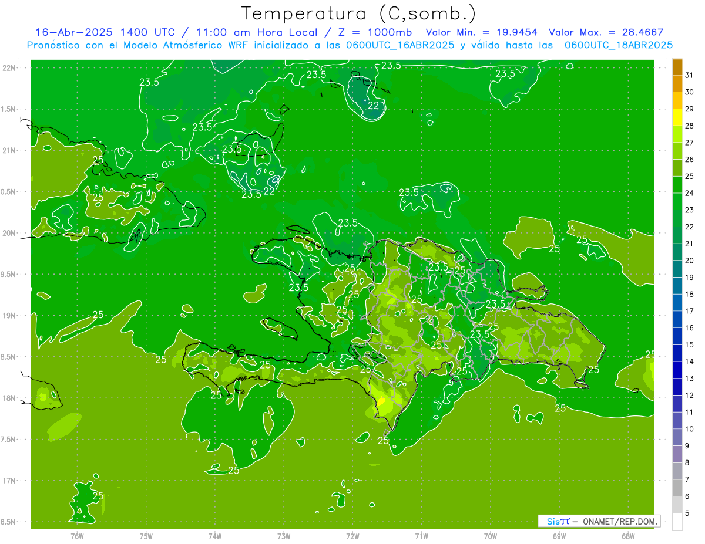Click the '72W' longitude axis label
705x544 pixels.
[352, 536]
